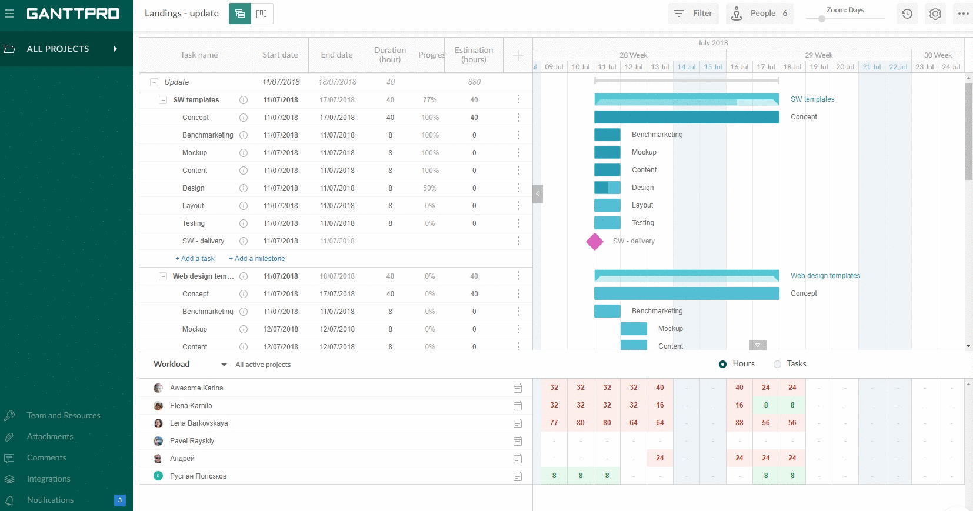Viewport: 973px width, 511px height.
Task: Click the info icon for Design task
Action: tap(244, 188)
